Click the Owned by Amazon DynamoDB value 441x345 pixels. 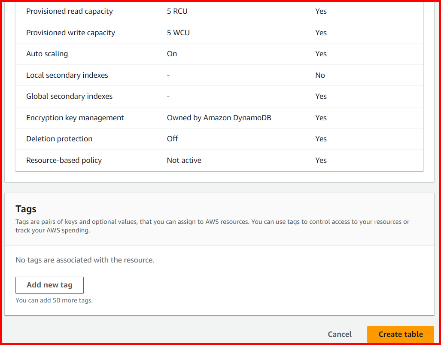point(219,117)
